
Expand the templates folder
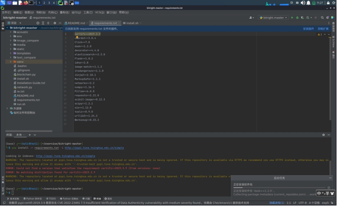pyautogui.click(x=11, y=53)
